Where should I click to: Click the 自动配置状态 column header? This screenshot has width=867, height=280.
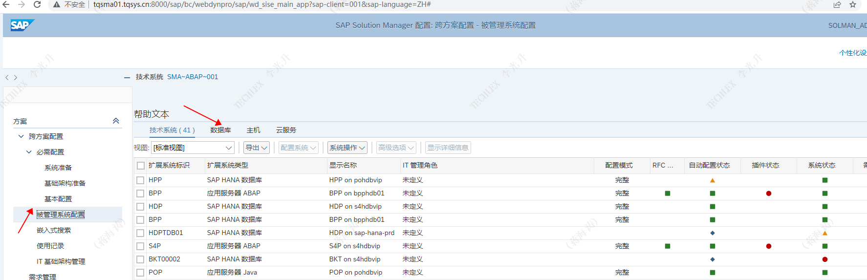point(710,165)
